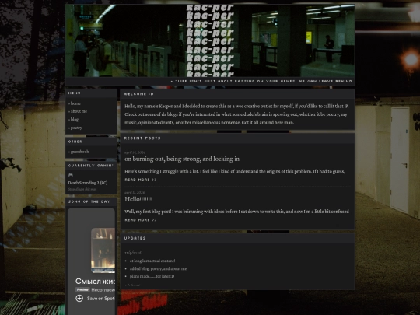The image size is (420, 315).
Task: Click update item 'at long last actual content!'
Action: pyautogui.click(x=152, y=261)
